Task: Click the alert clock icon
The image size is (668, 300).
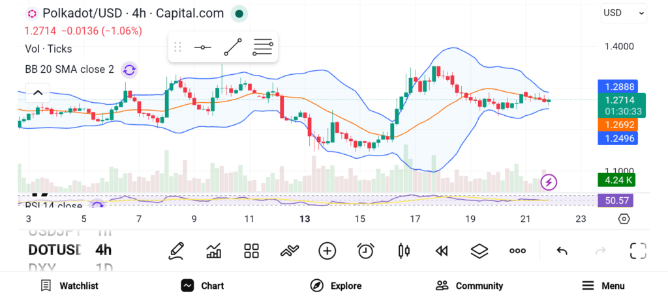Action: (x=365, y=251)
